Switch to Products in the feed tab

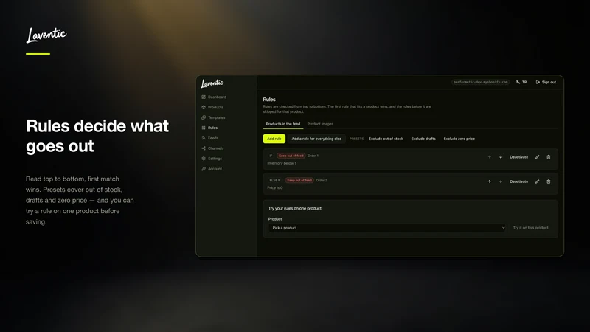coord(283,124)
